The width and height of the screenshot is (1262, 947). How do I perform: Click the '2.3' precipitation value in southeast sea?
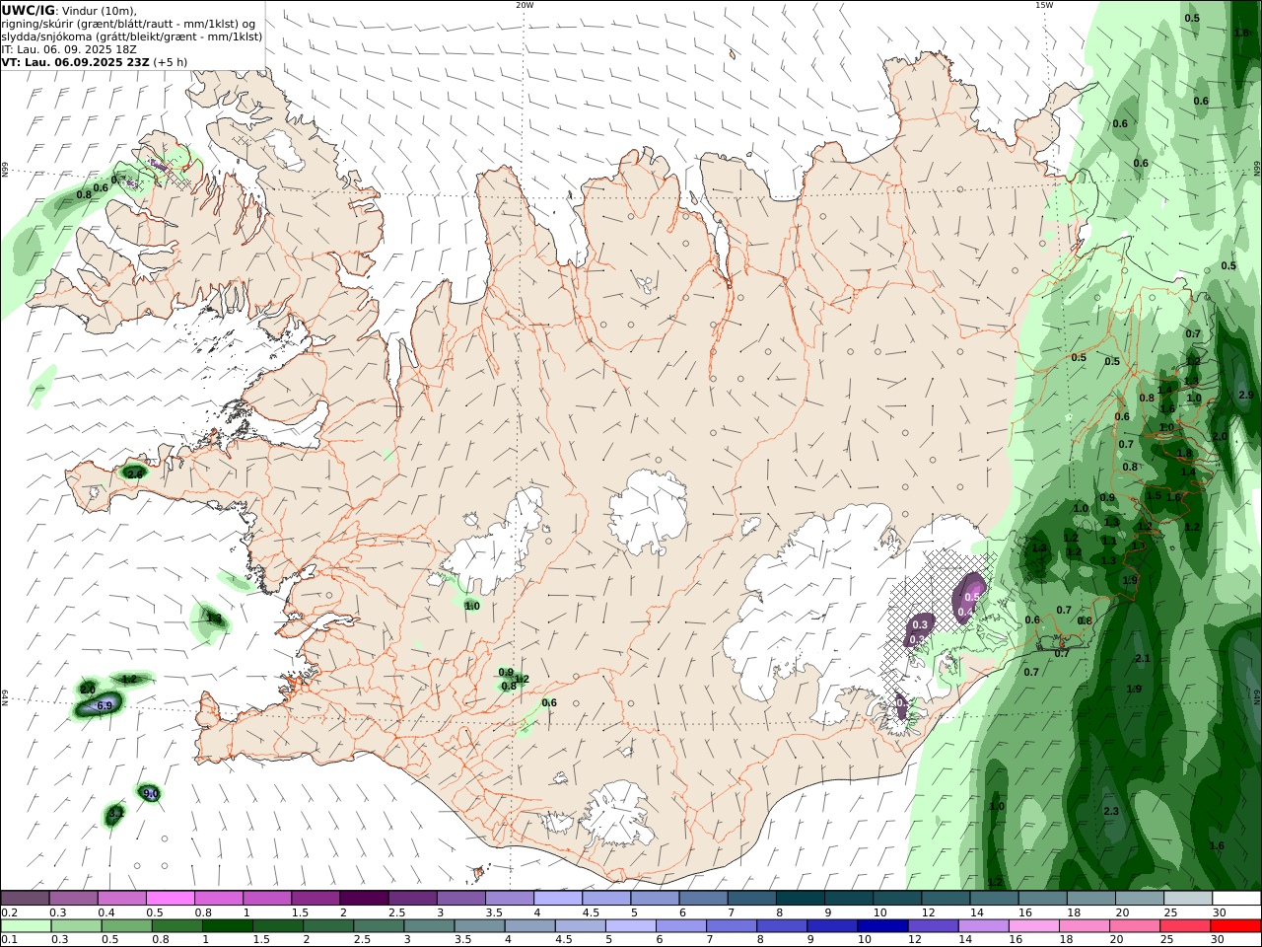click(1111, 811)
